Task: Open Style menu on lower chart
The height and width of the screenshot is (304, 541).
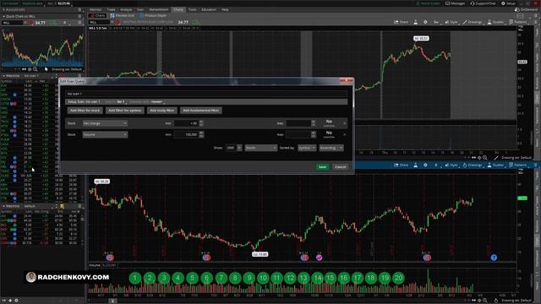Action: [451, 166]
